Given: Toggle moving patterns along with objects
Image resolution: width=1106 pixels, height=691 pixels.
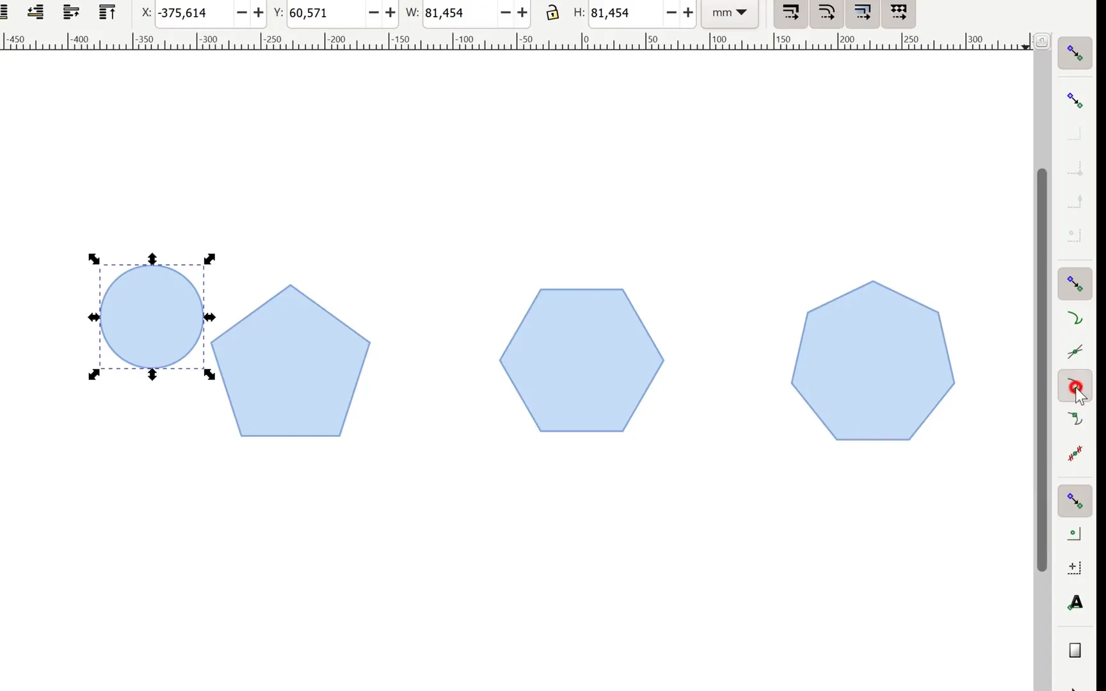Looking at the screenshot, I should click(898, 12).
